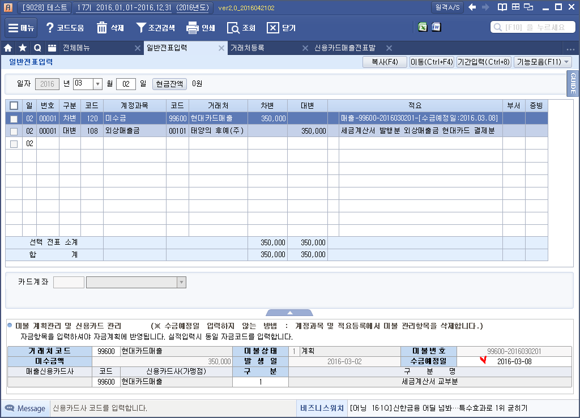Collapse the lower panel with the up-arrow handle
The height and width of the screenshot is (418, 580).
click(x=289, y=313)
